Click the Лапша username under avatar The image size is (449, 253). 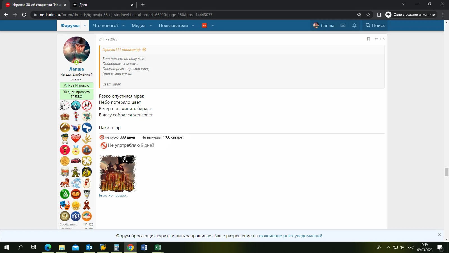pos(76,69)
